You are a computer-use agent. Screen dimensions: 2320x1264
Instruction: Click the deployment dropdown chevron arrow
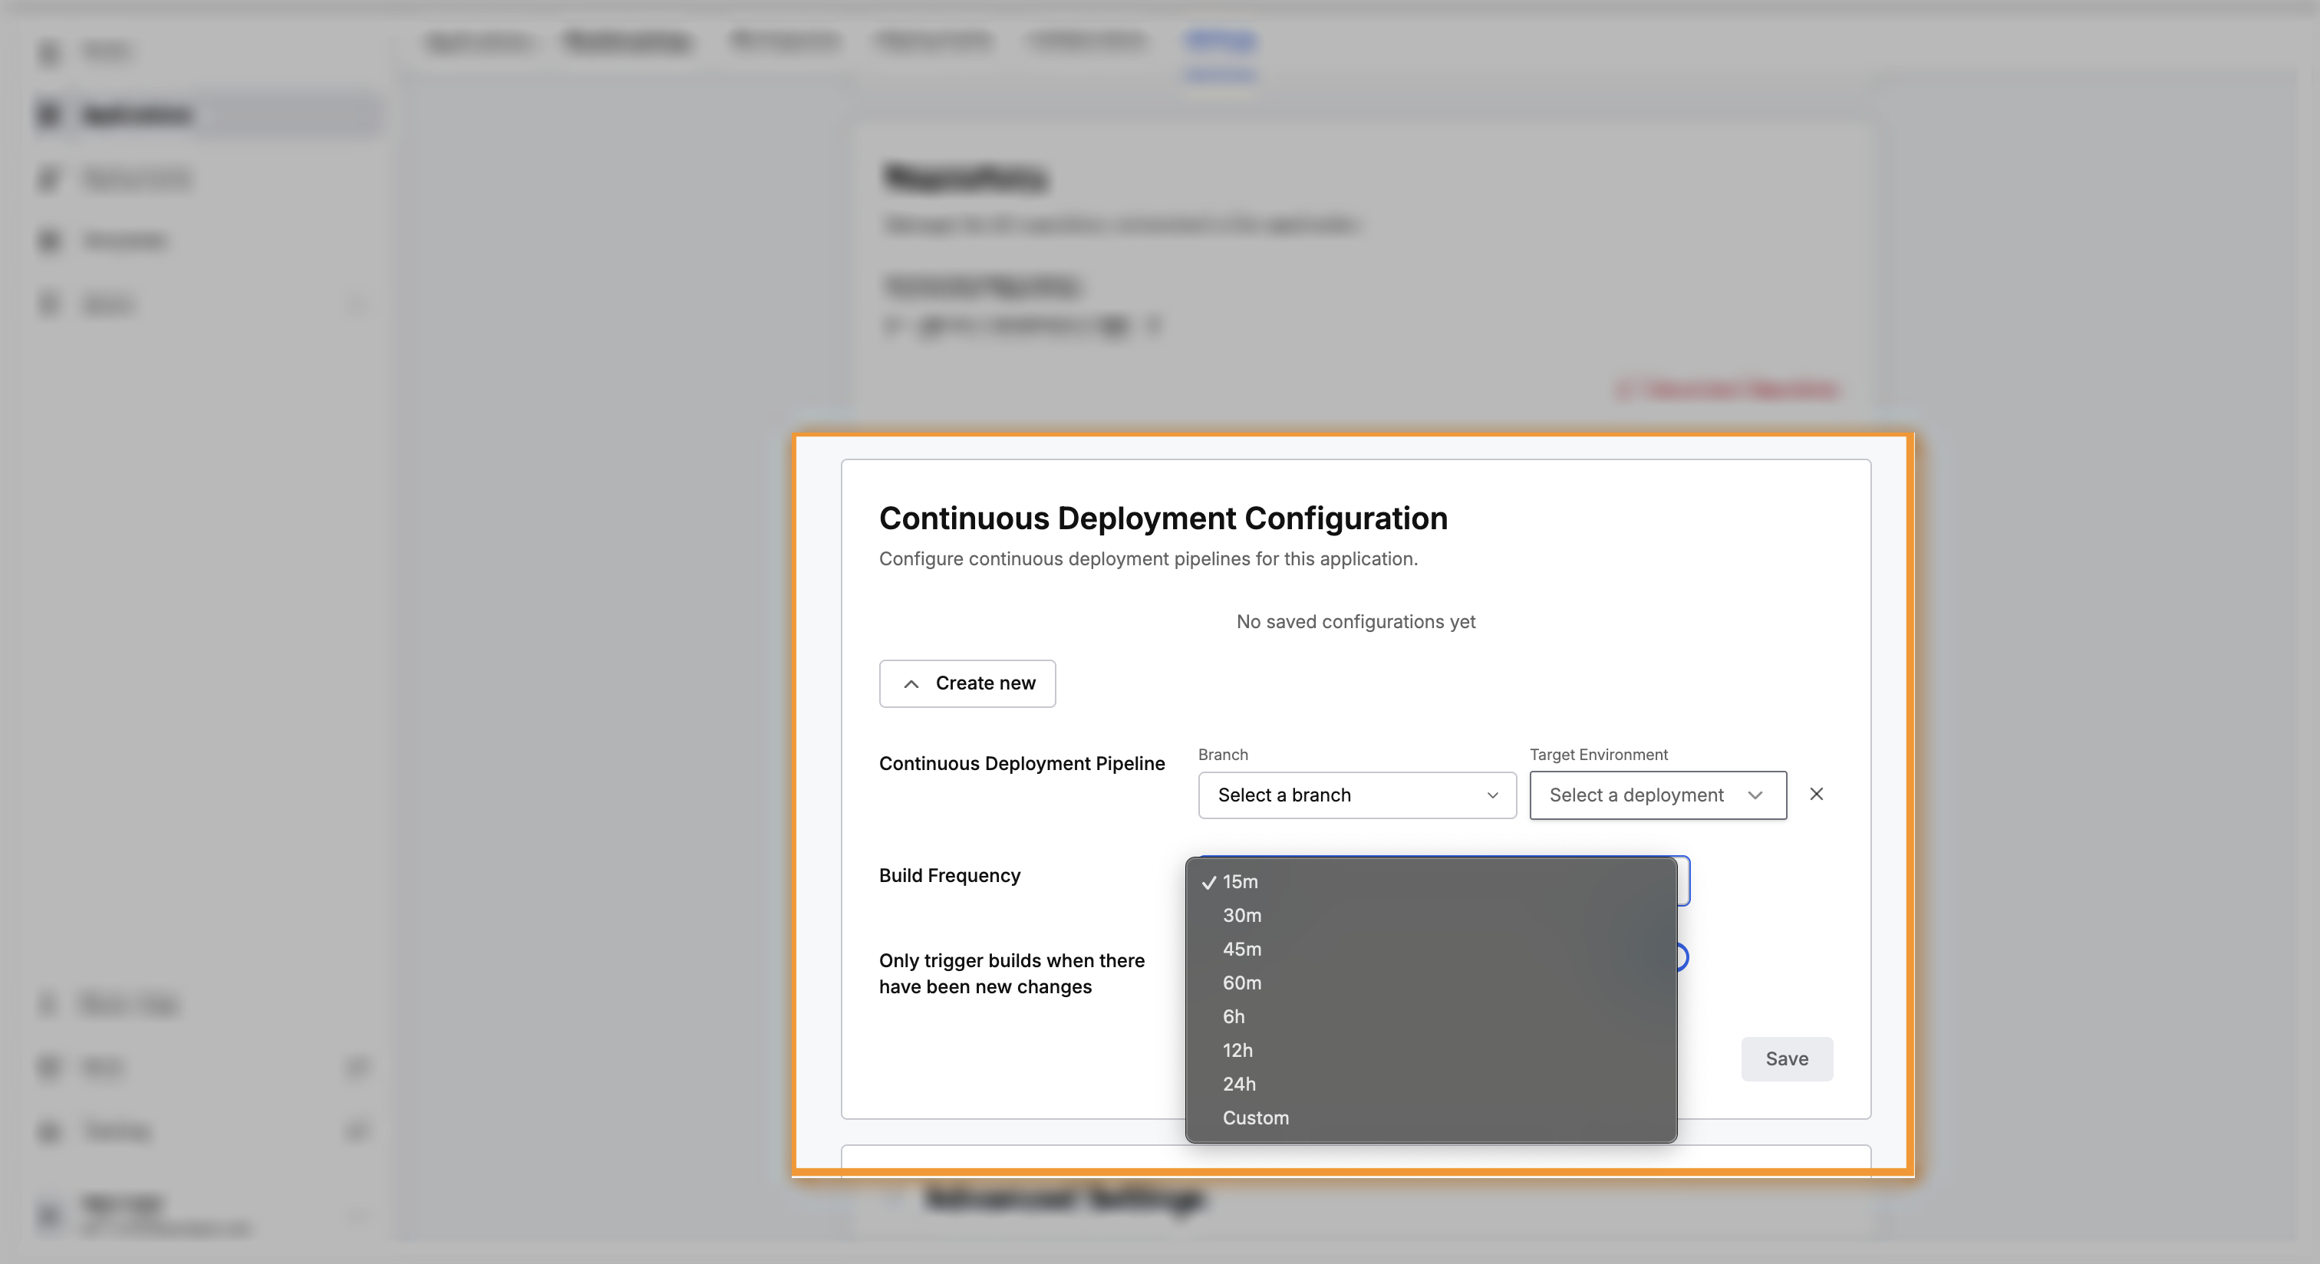(x=1755, y=795)
